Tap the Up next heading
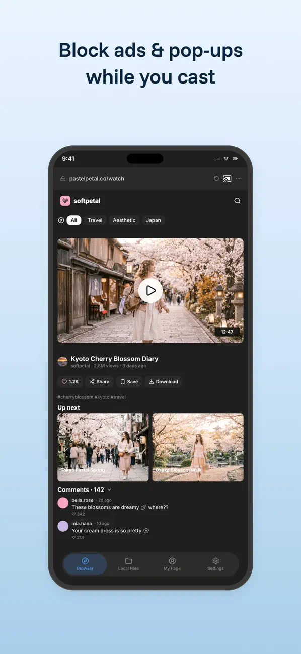The height and width of the screenshot is (654, 301). tap(68, 408)
